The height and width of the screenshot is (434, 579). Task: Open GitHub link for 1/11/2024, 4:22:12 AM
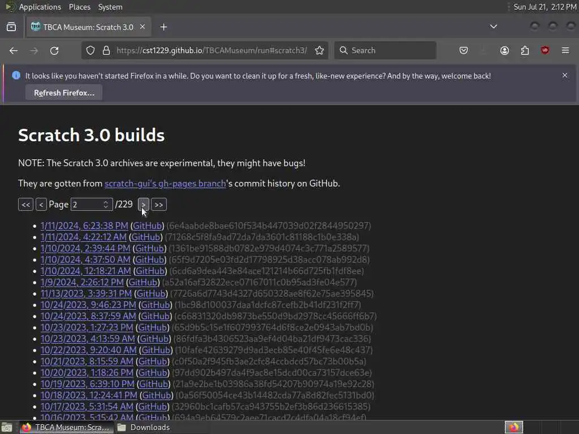(x=145, y=237)
